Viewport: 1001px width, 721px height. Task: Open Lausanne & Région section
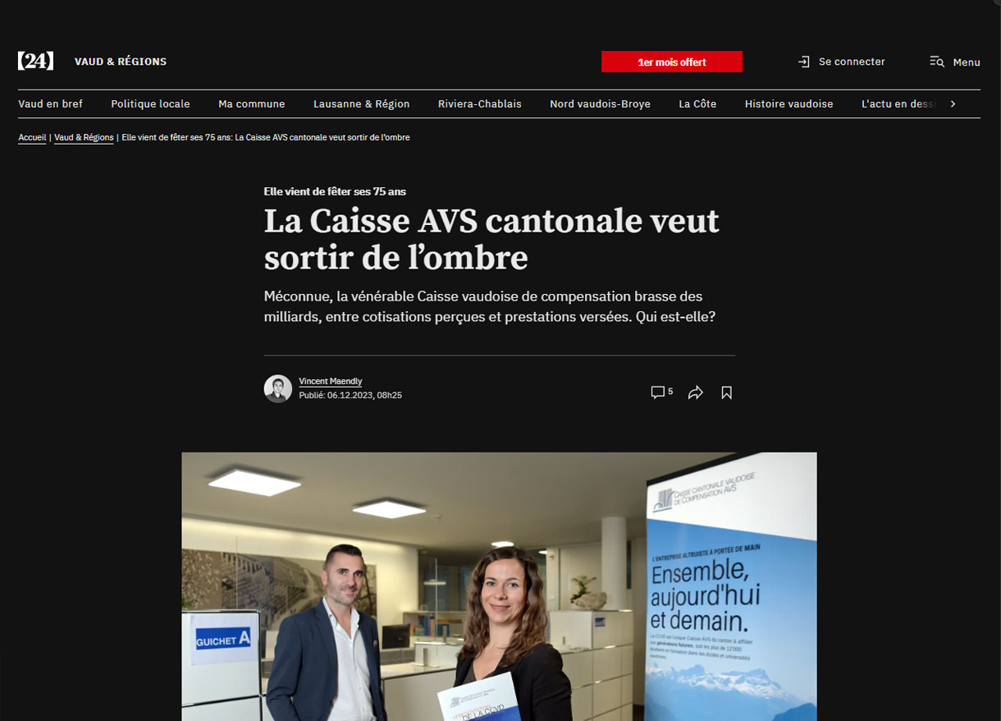(362, 104)
